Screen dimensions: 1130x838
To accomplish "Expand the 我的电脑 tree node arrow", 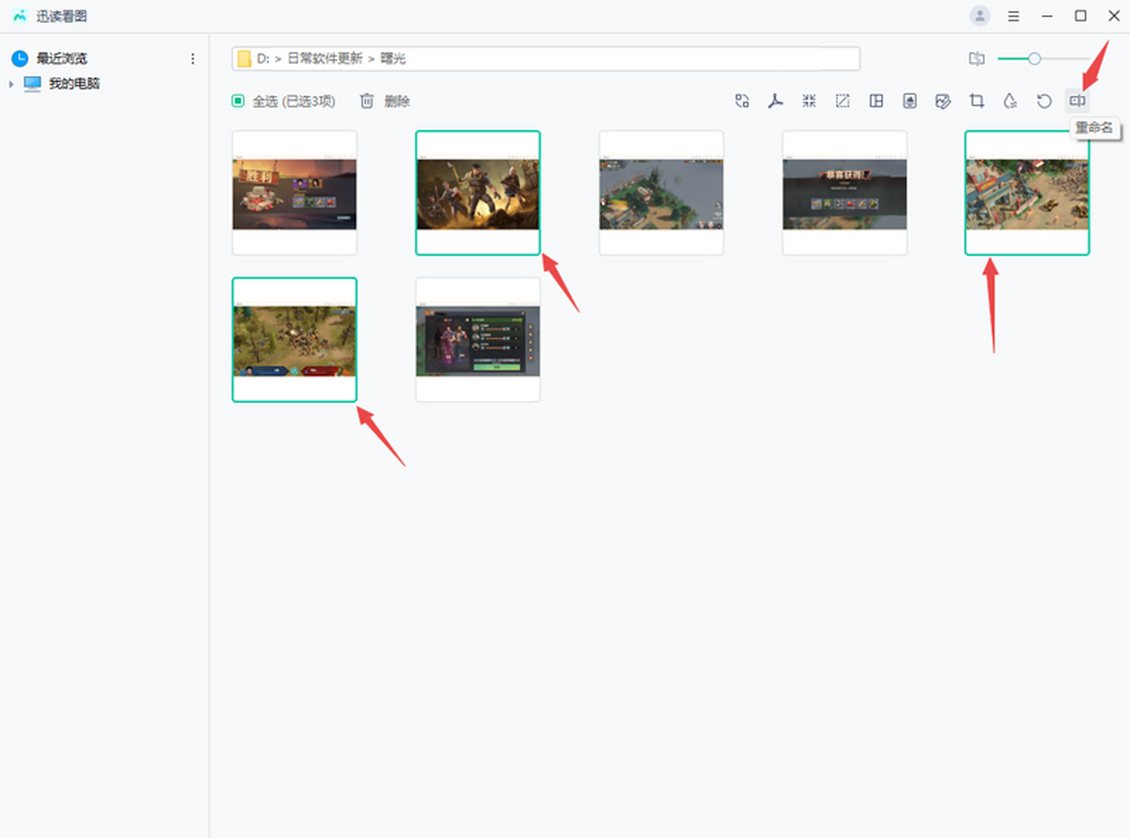I will (11, 84).
